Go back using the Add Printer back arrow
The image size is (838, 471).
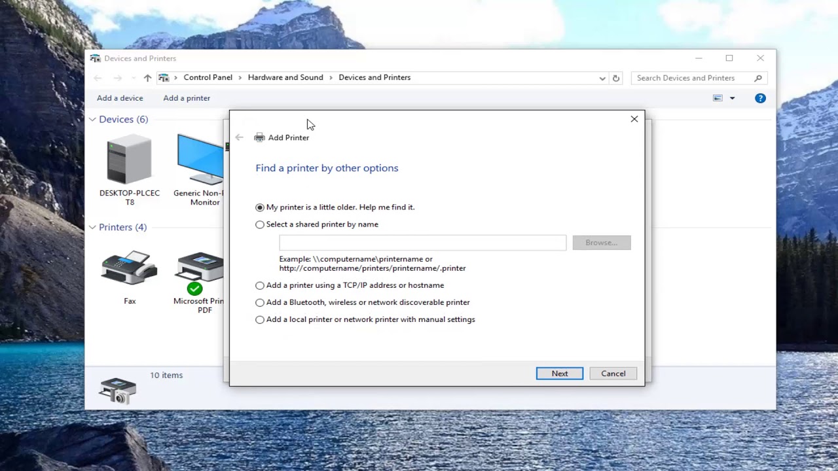pyautogui.click(x=239, y=137)
